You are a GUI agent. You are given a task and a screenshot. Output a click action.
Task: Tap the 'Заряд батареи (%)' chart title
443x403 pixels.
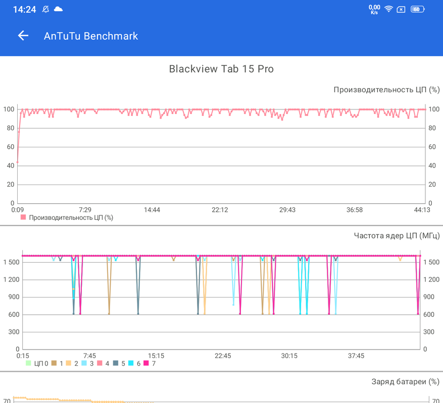pos(406,382)
